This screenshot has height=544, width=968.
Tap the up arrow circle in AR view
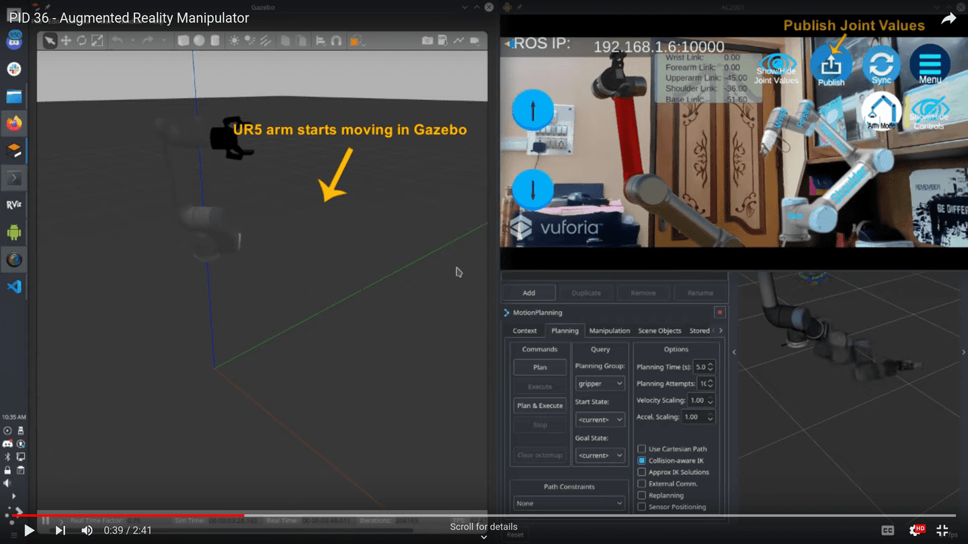coord(533,109)
